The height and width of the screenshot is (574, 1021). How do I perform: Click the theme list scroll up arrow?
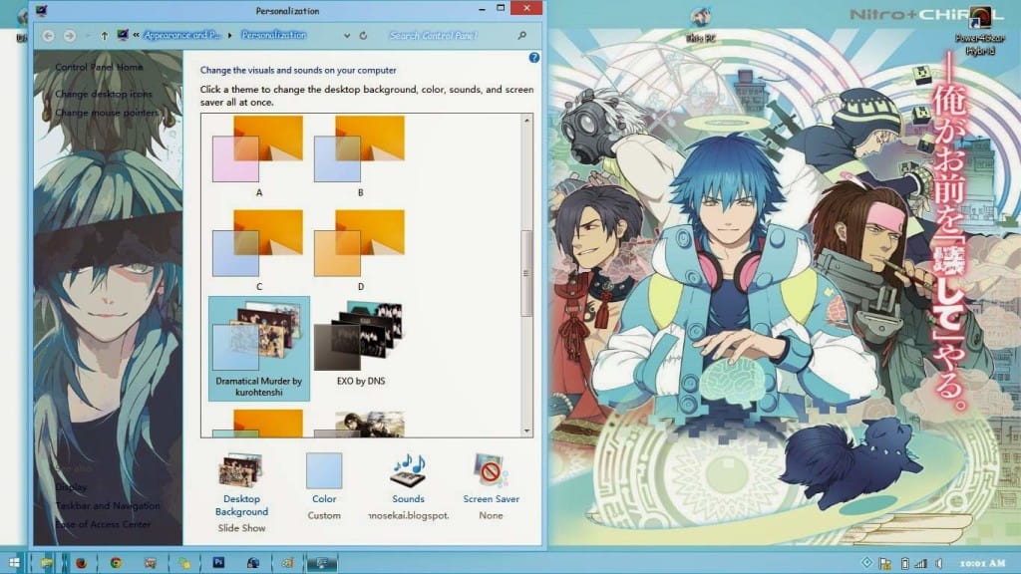click(x=526, y=121)
